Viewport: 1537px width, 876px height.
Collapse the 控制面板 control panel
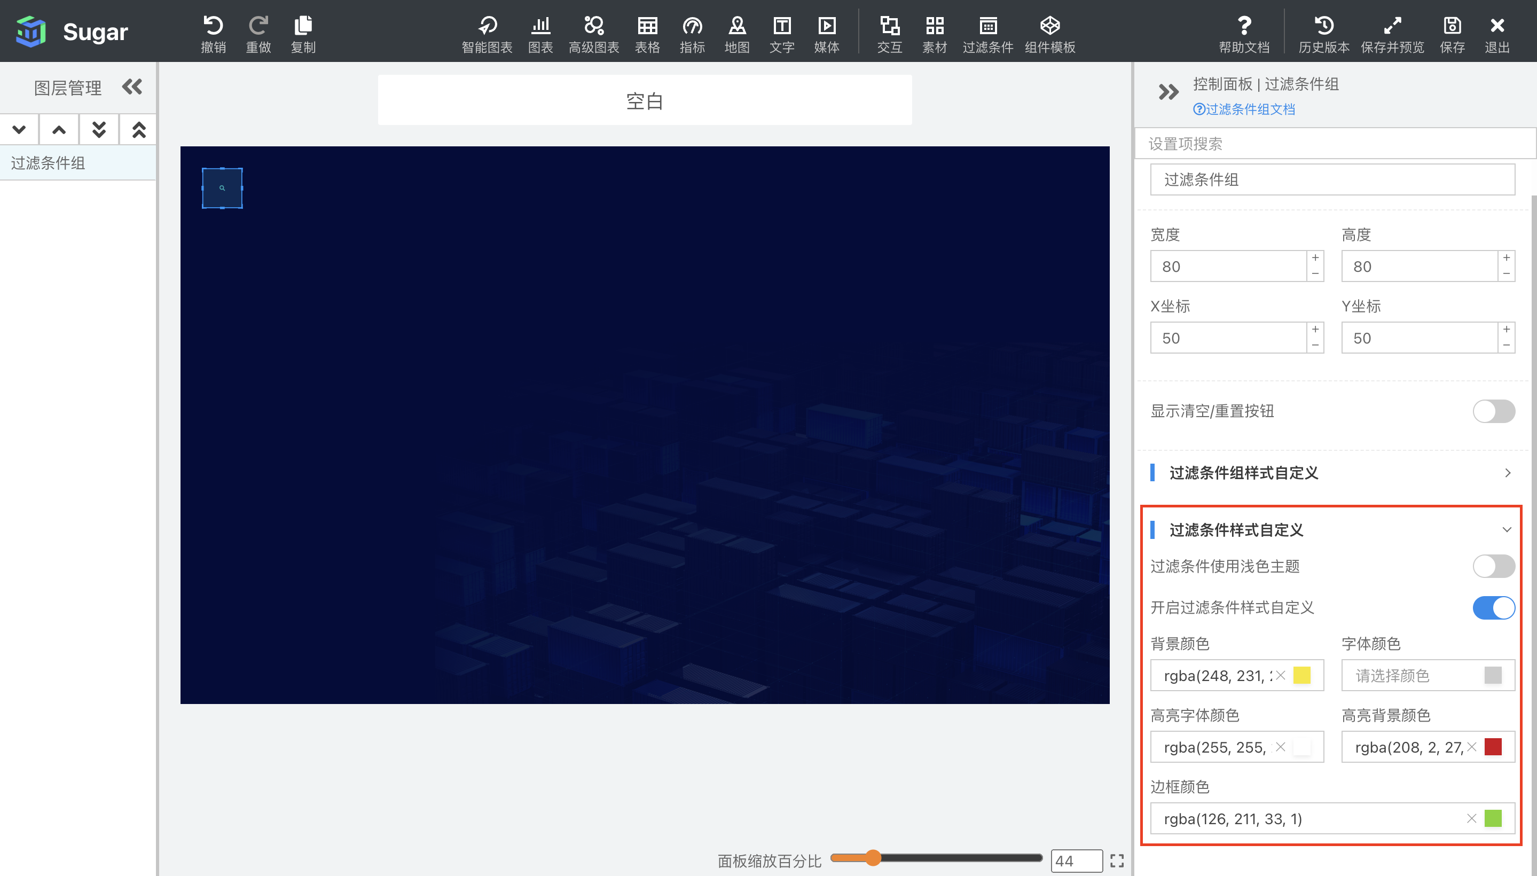coord(1169,91)
